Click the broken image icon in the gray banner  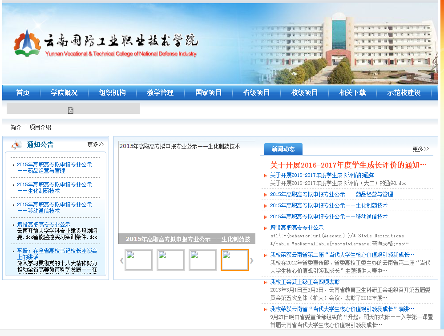point(70,110)
